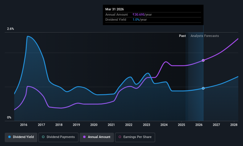243x146 pixels.
Task: Click the 1.0% dividend yield tooltip value
Action: 136,20
